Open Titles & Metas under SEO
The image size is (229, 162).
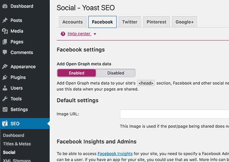coord(17,144)
